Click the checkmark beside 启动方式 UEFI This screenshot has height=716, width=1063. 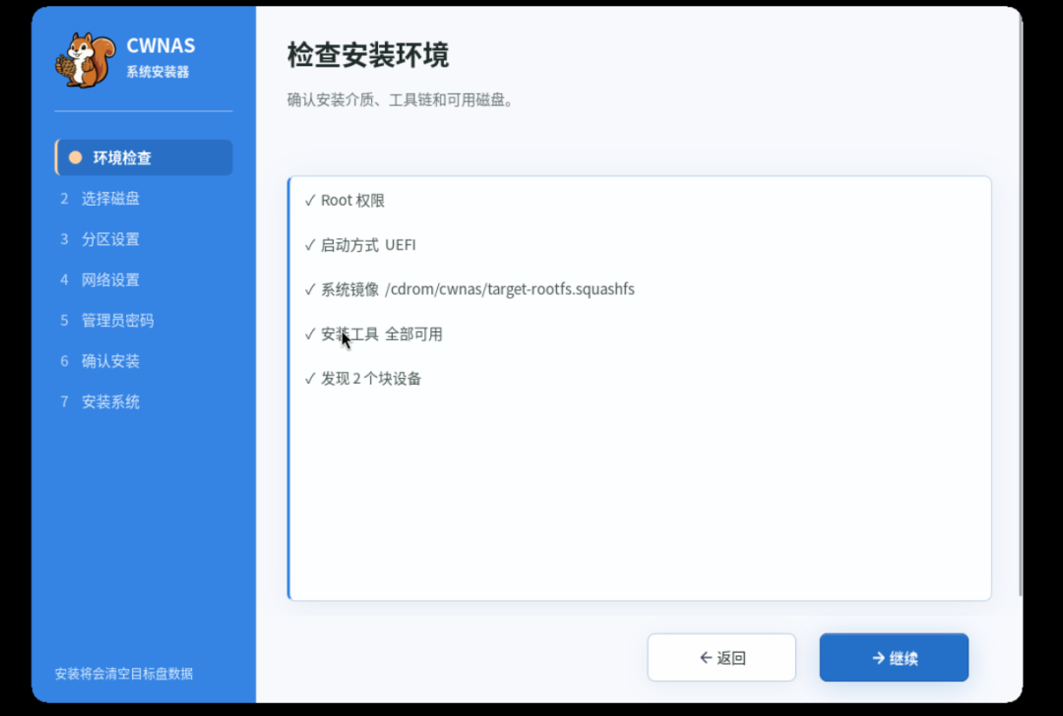pyautogui.click(x=310, y=245)
